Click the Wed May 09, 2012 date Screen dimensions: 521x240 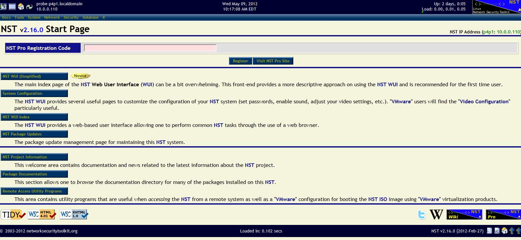click(240, 4)
